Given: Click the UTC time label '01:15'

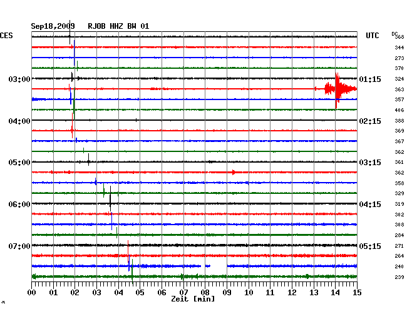Looking at the screenshot, I should 370,79.
